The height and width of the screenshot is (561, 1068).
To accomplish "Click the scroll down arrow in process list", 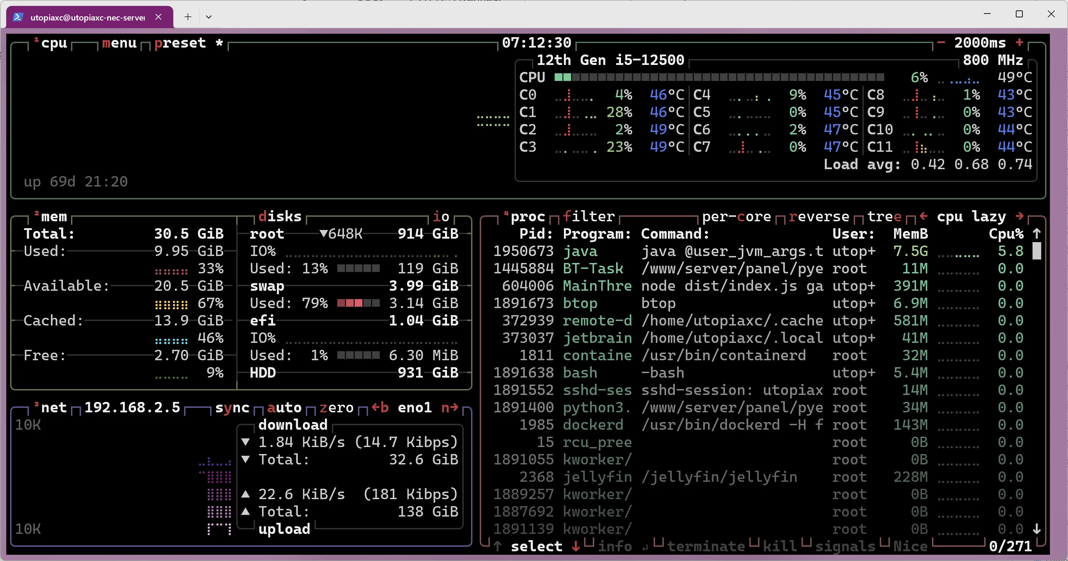I will (1036, 529).
